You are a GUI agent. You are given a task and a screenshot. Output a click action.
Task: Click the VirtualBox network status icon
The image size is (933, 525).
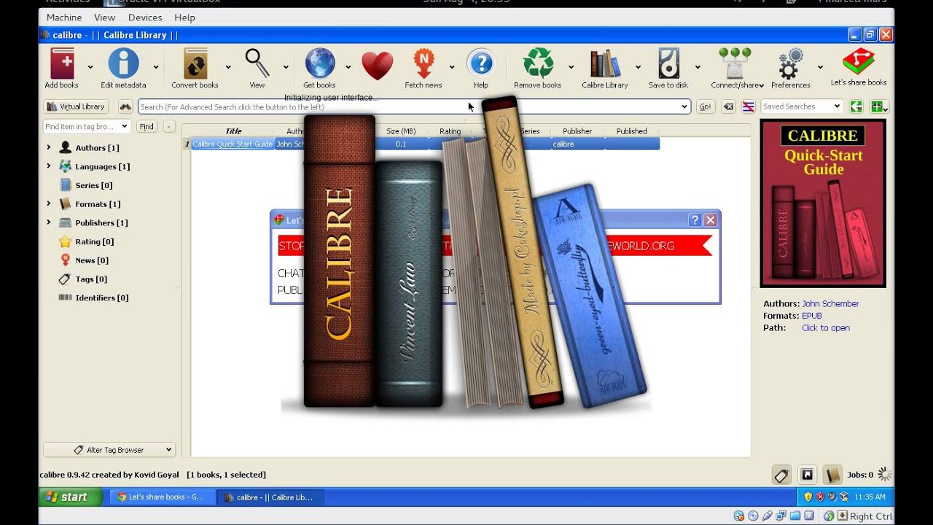pos(781,516)
